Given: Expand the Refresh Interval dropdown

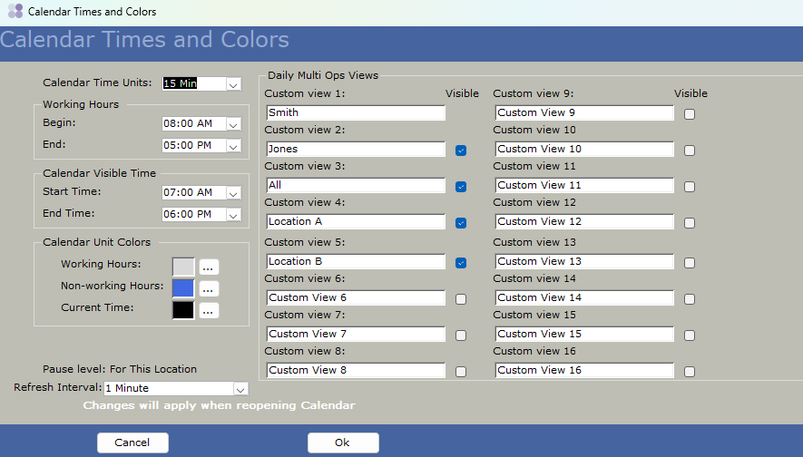Looking at the screenshot, I should click(240, 389).
